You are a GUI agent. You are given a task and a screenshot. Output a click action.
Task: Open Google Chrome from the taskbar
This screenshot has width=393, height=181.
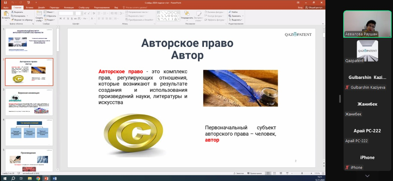38,178
